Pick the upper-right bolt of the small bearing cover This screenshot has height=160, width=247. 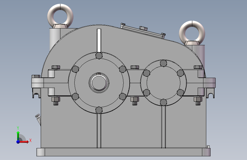[180, 73]
